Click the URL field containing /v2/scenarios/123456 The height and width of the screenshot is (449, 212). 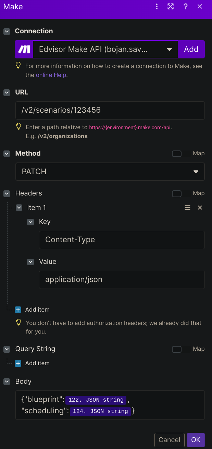pyautogui.click(x=110, y=110)
